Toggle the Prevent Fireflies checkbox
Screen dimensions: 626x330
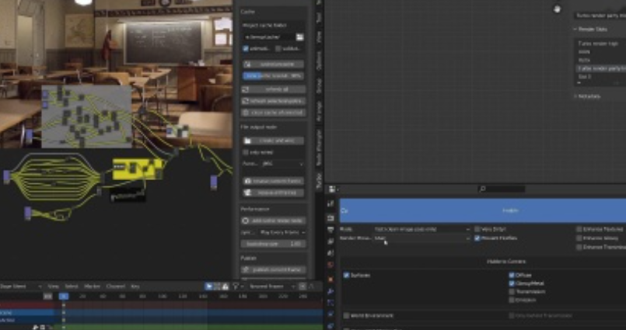[x=477, y=238]
